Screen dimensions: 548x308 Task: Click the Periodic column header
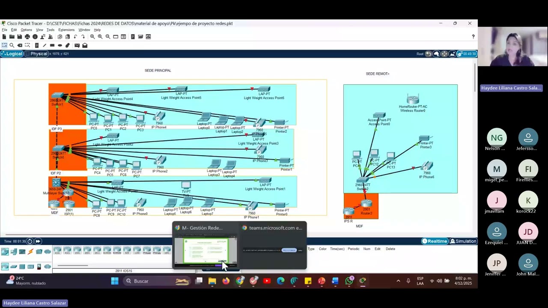[354, 249]
